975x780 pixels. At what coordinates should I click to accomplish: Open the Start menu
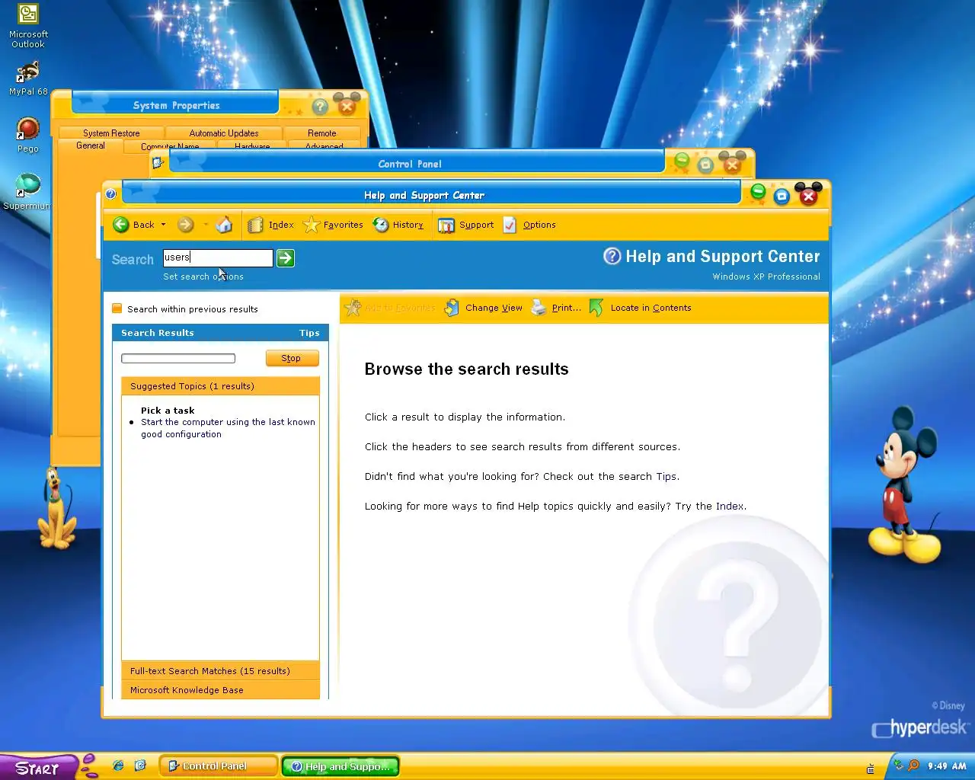(38, 767)
